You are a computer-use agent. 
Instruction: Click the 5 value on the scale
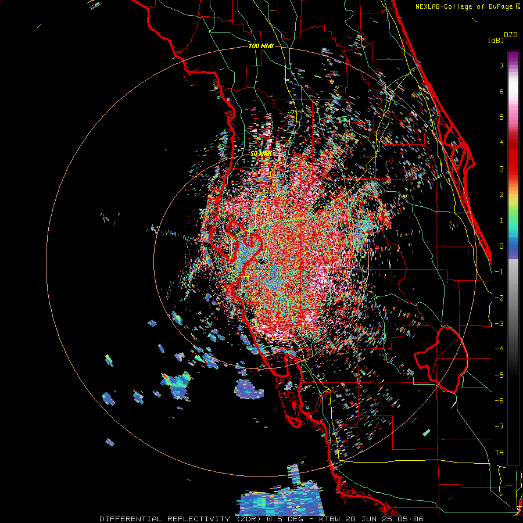click(501, 117)
